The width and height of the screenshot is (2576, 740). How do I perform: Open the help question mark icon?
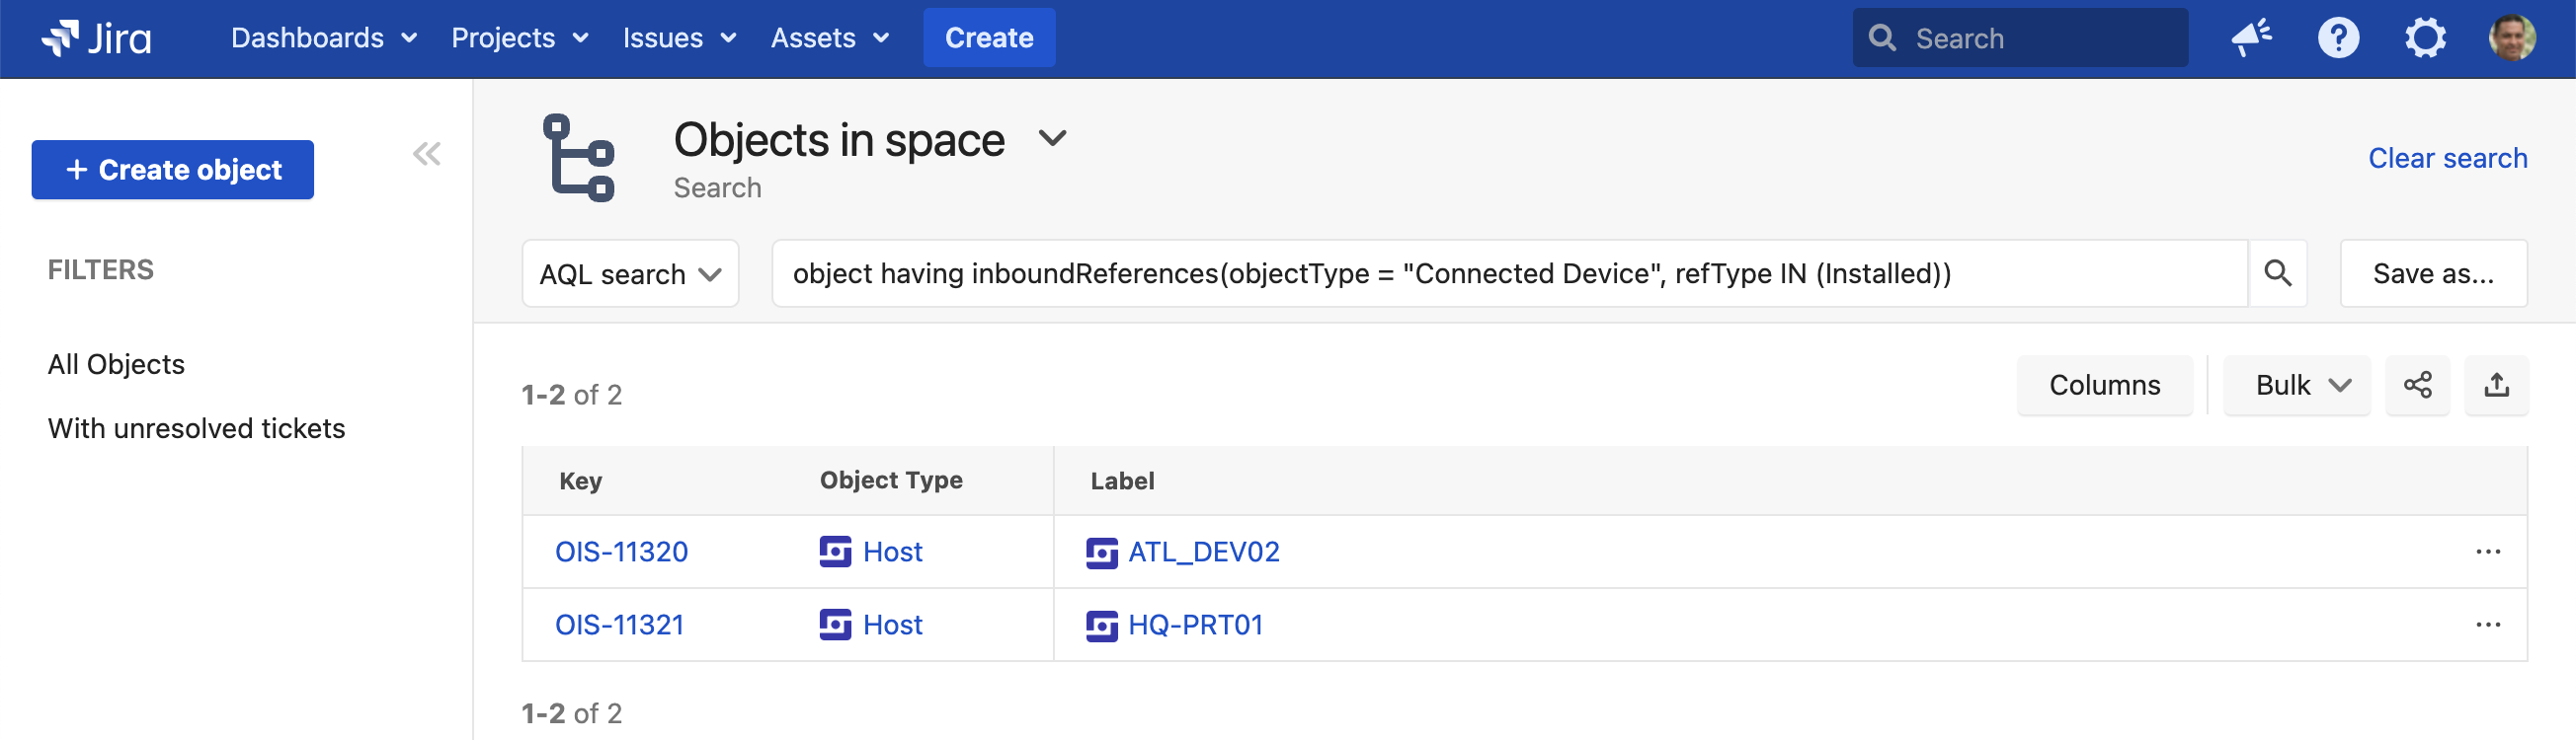[2337, 37]
